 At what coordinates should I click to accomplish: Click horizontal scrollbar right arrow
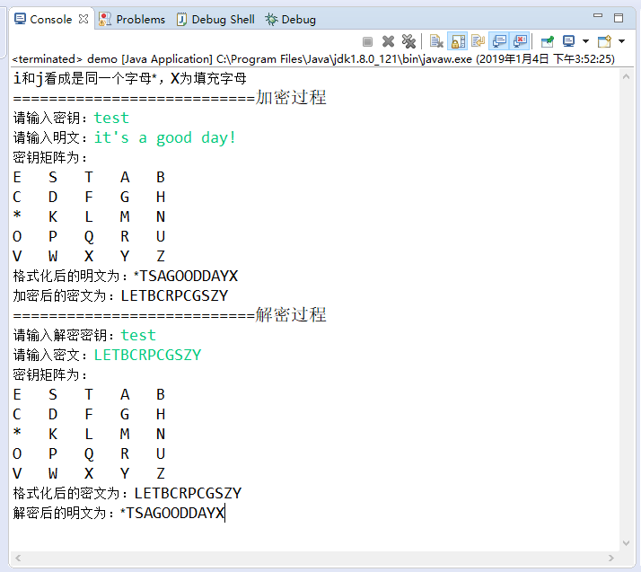611,558
